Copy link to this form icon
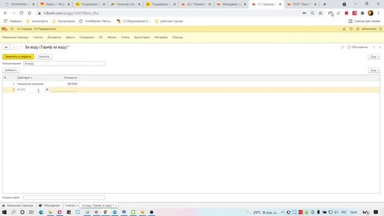 tap(343, 47)
